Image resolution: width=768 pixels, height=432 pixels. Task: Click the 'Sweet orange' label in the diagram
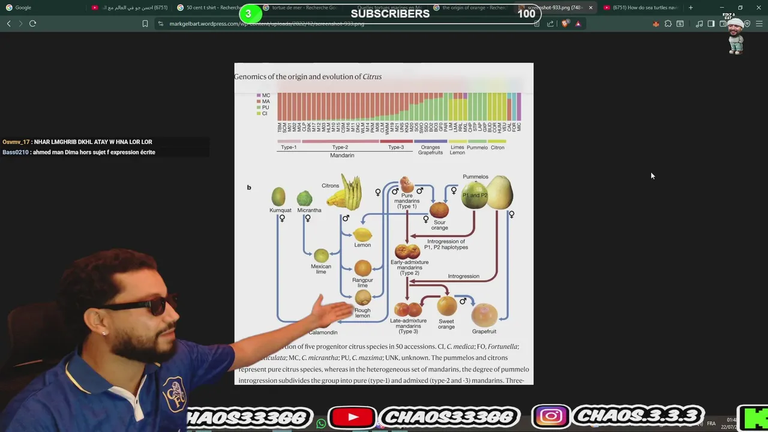(x=446, y=324)
